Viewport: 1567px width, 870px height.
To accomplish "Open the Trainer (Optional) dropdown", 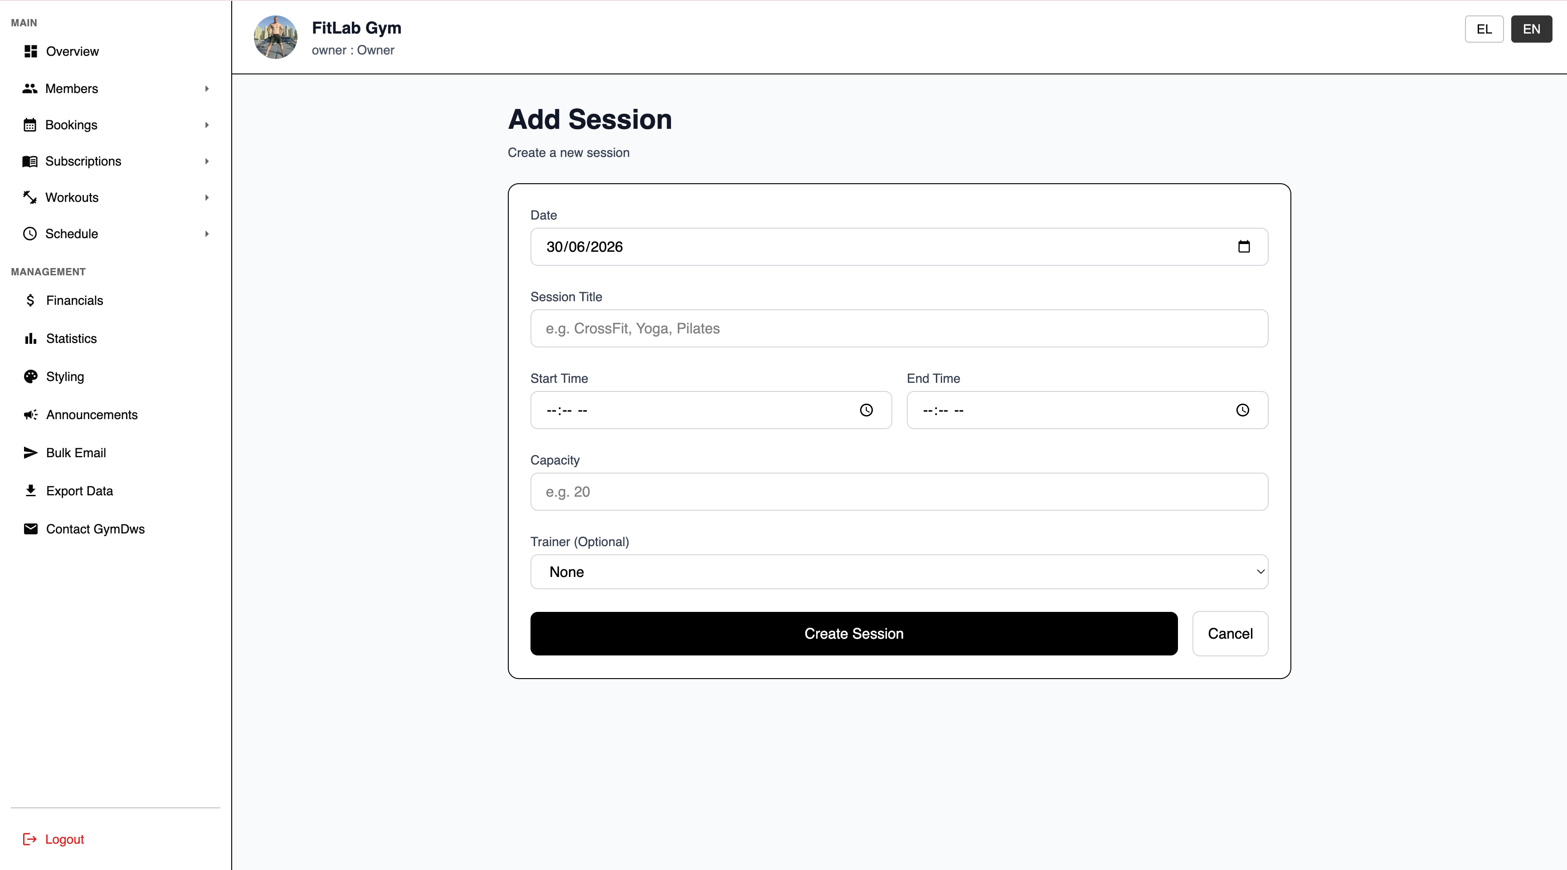I will [x=899, y=572].
